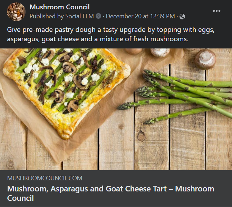The height and width of the screenshot is (207, 232).
Task: Click the word "Council" ending the link headline
Action: point(20,198)
